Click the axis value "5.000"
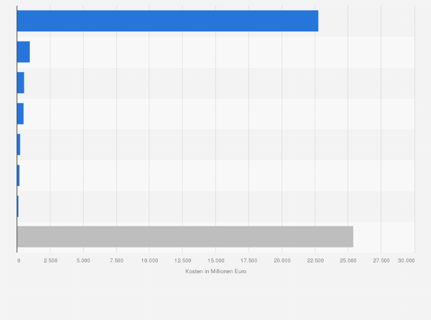Viewport: 431px width, 320px height. (83, 261)
